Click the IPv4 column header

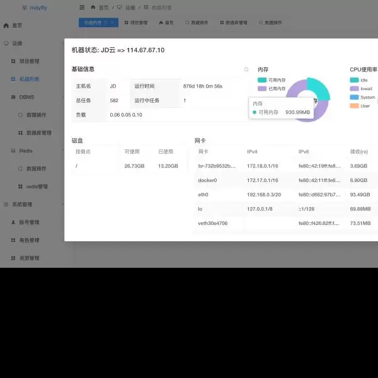[252, 152]
